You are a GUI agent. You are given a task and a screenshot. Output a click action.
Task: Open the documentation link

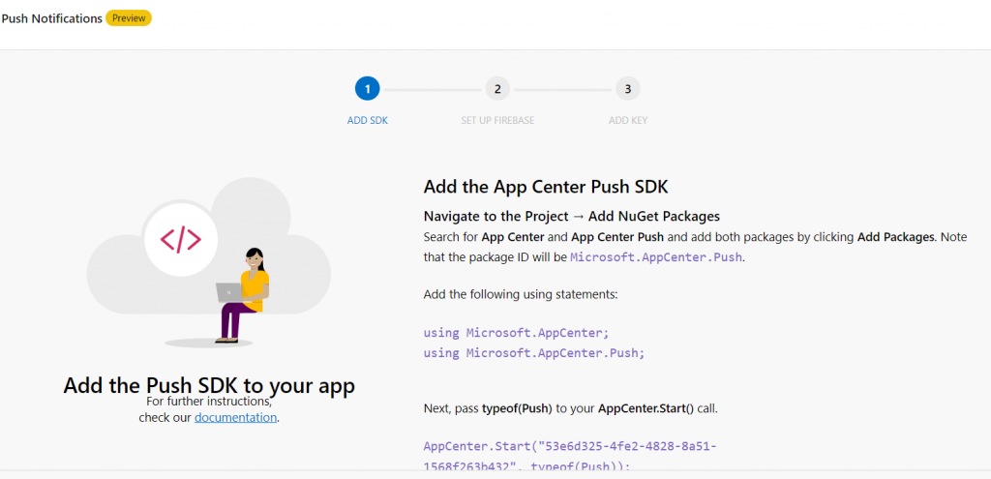coord(235,418)
